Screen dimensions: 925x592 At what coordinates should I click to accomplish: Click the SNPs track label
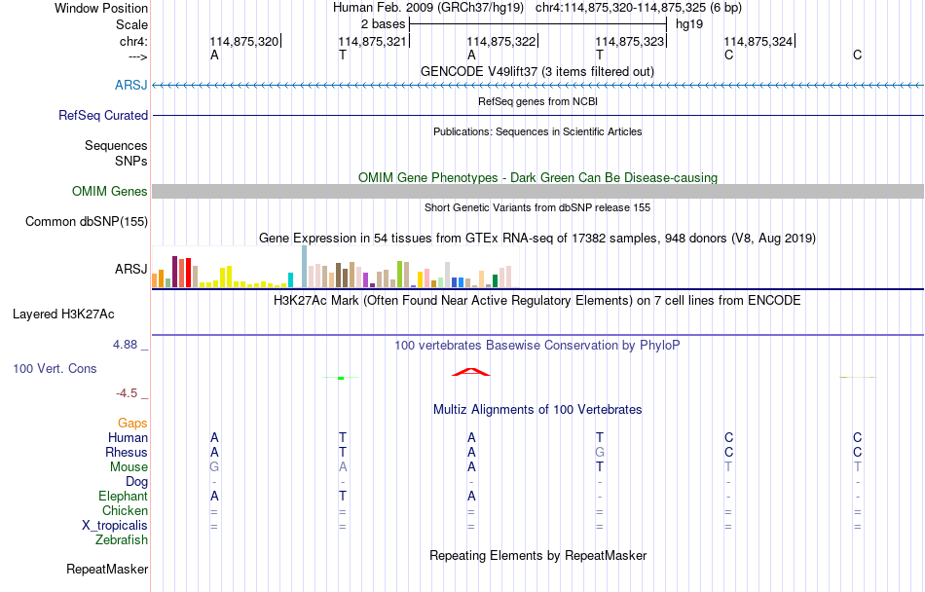click(x=131, y=161)
